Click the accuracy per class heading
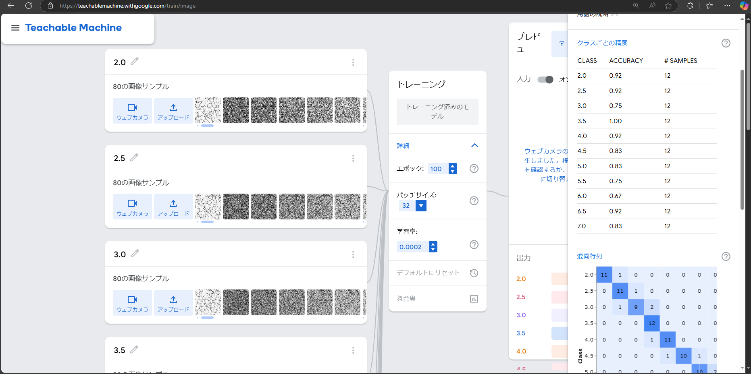The width and height of the screenshot is (751, 374). point(602,43)
